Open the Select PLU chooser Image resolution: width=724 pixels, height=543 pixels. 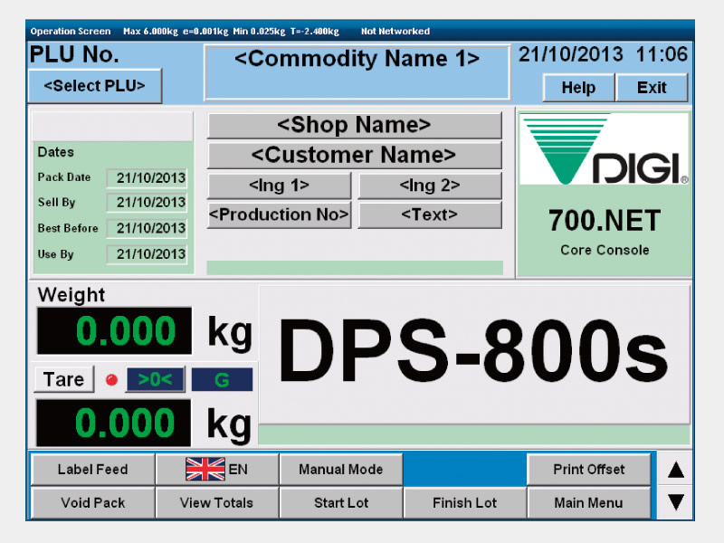coord(95,86)
